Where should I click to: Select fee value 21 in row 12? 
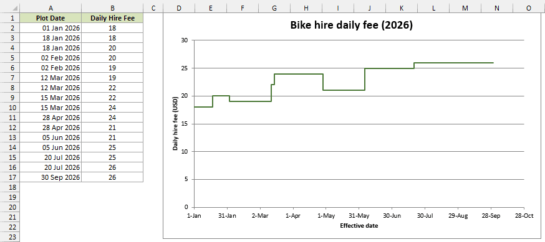coord(112,128)
